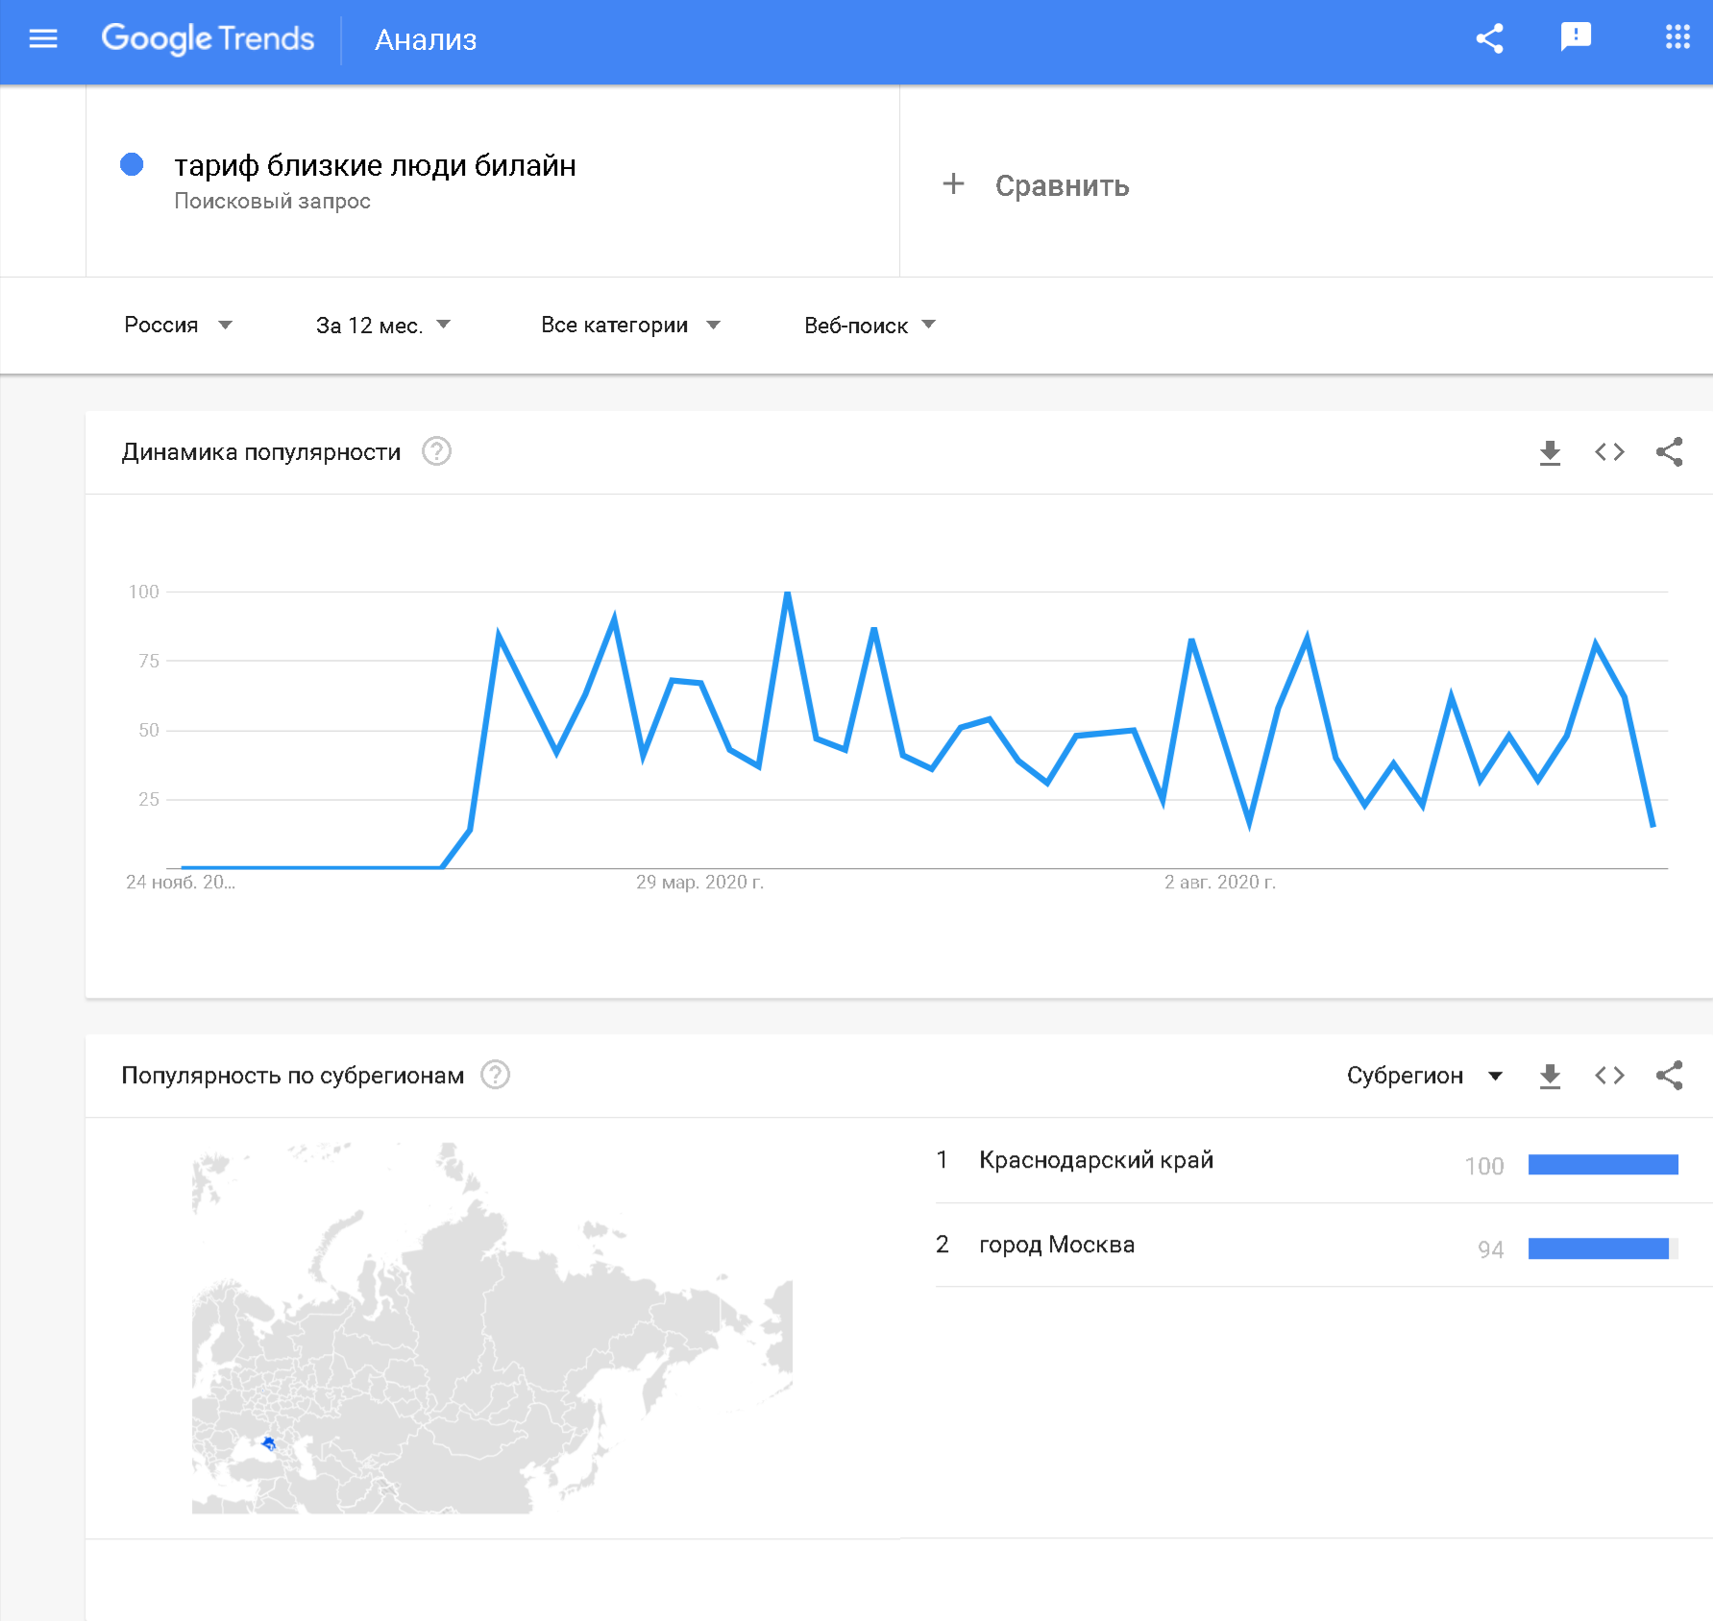1713x1621 pixels.
Task: Share the interest over time chart
Action: (1669, 452)
